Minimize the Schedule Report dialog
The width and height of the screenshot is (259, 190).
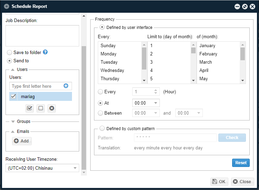(237, 7)
